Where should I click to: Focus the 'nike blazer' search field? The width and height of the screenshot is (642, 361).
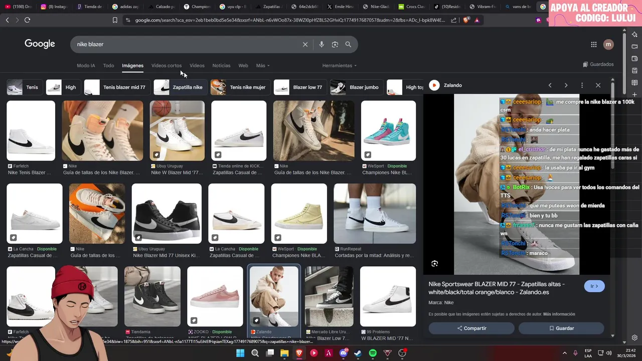pos(186,44)
